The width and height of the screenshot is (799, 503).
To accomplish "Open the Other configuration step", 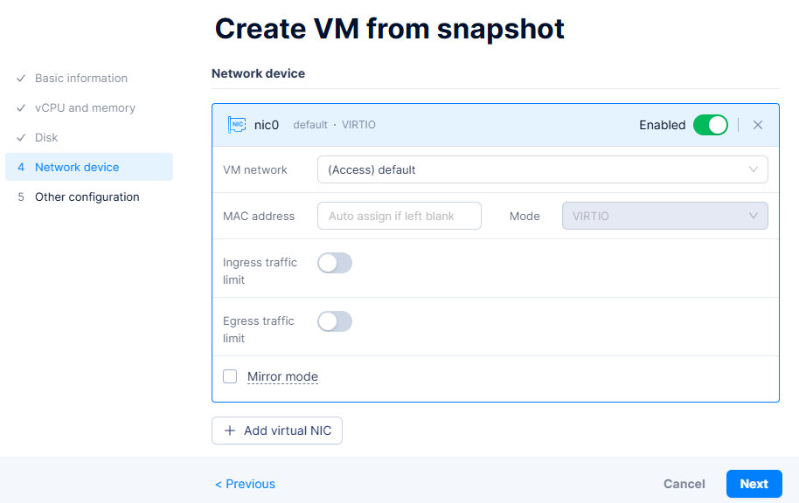I will click(x=87, y=197).
